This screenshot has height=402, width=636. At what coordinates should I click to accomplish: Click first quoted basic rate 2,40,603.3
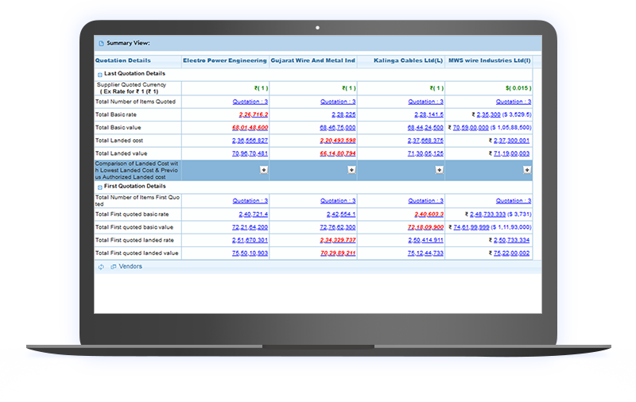pyautogui.click(x=429, y=215)
